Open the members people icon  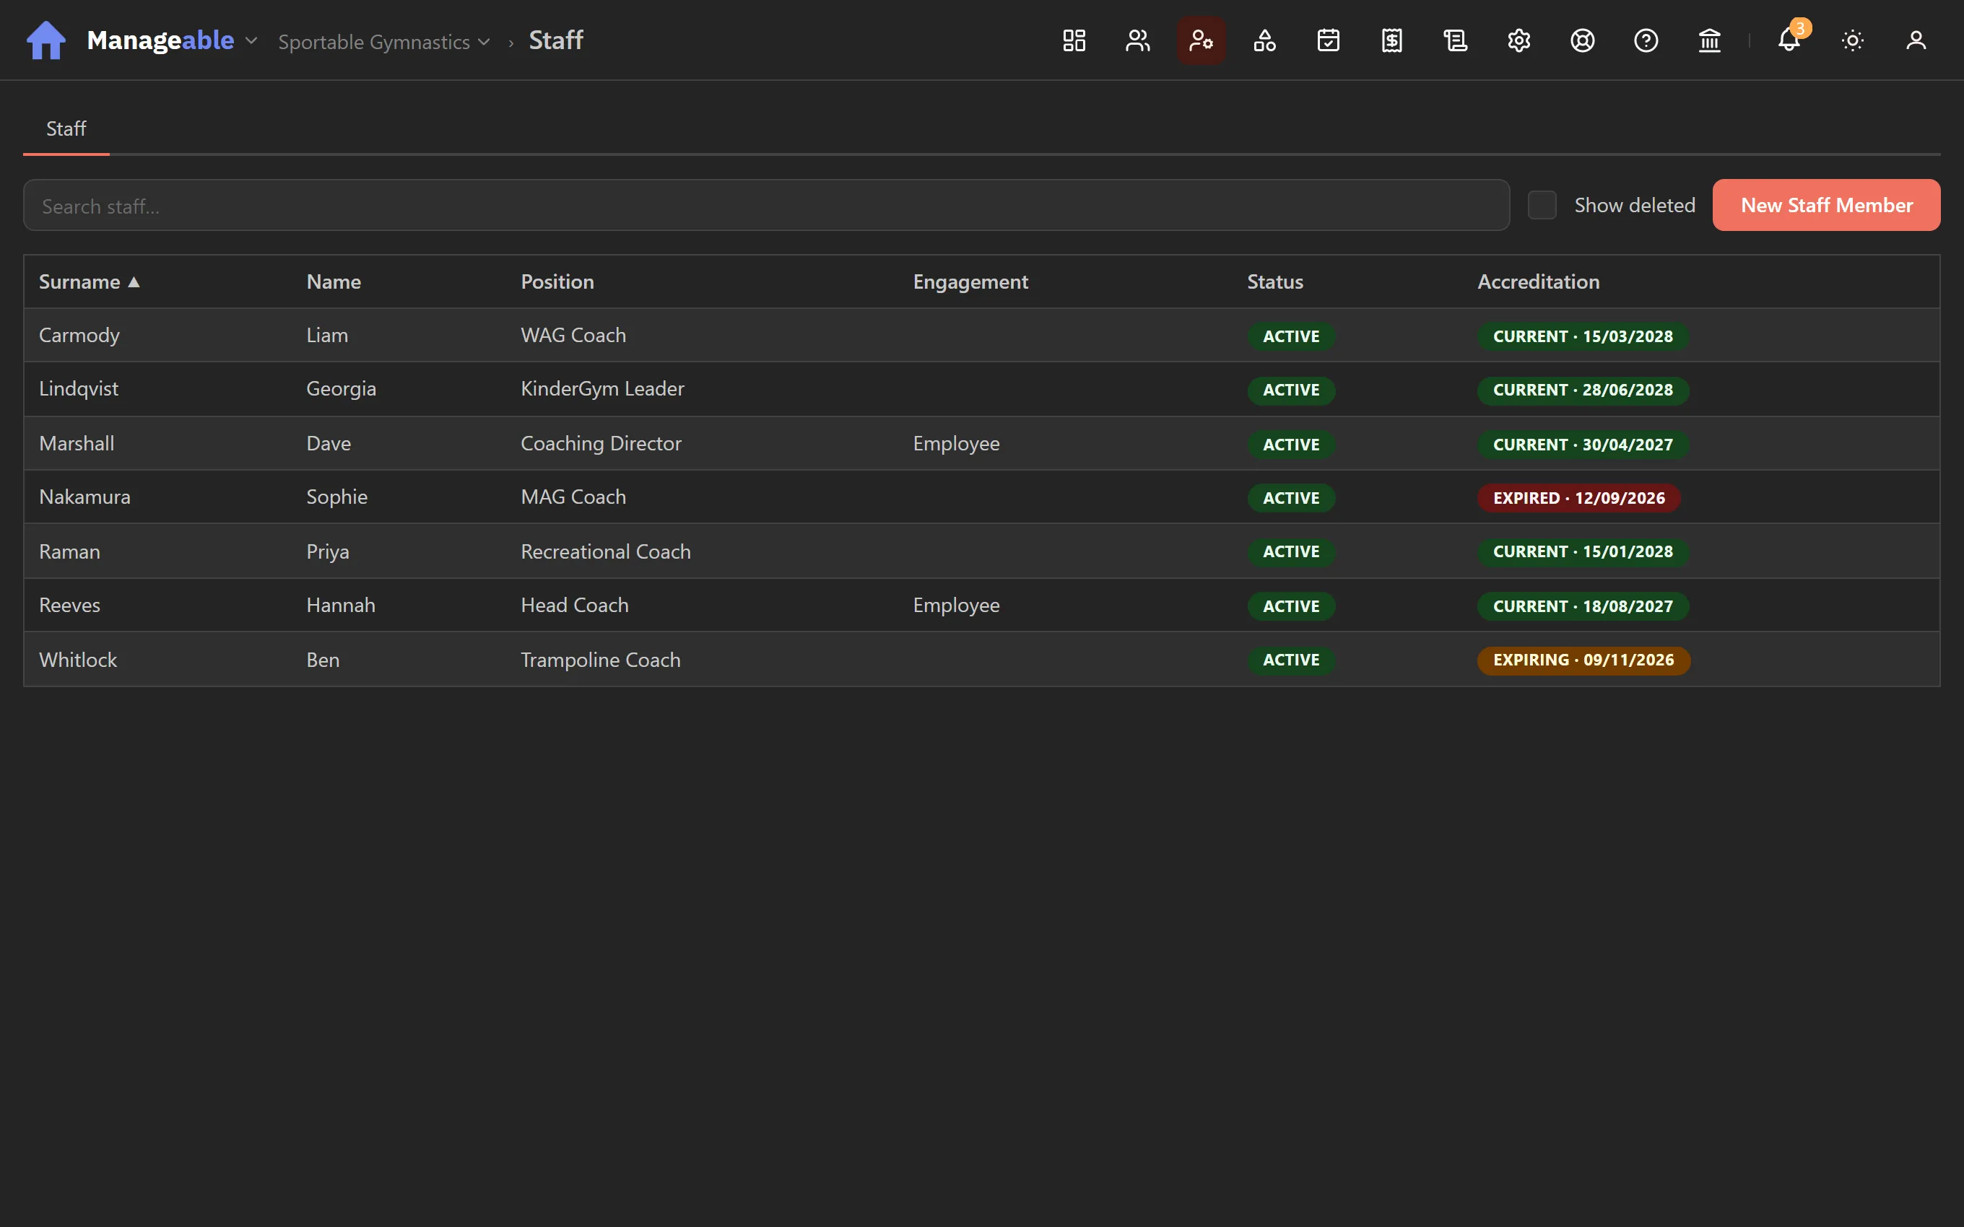coord(1138,40)
